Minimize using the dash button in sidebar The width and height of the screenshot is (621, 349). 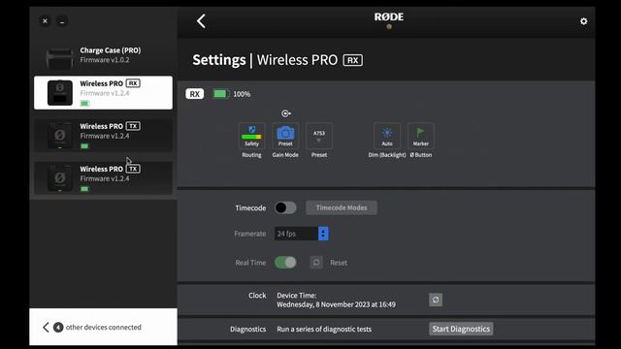[x=62, y=21]
